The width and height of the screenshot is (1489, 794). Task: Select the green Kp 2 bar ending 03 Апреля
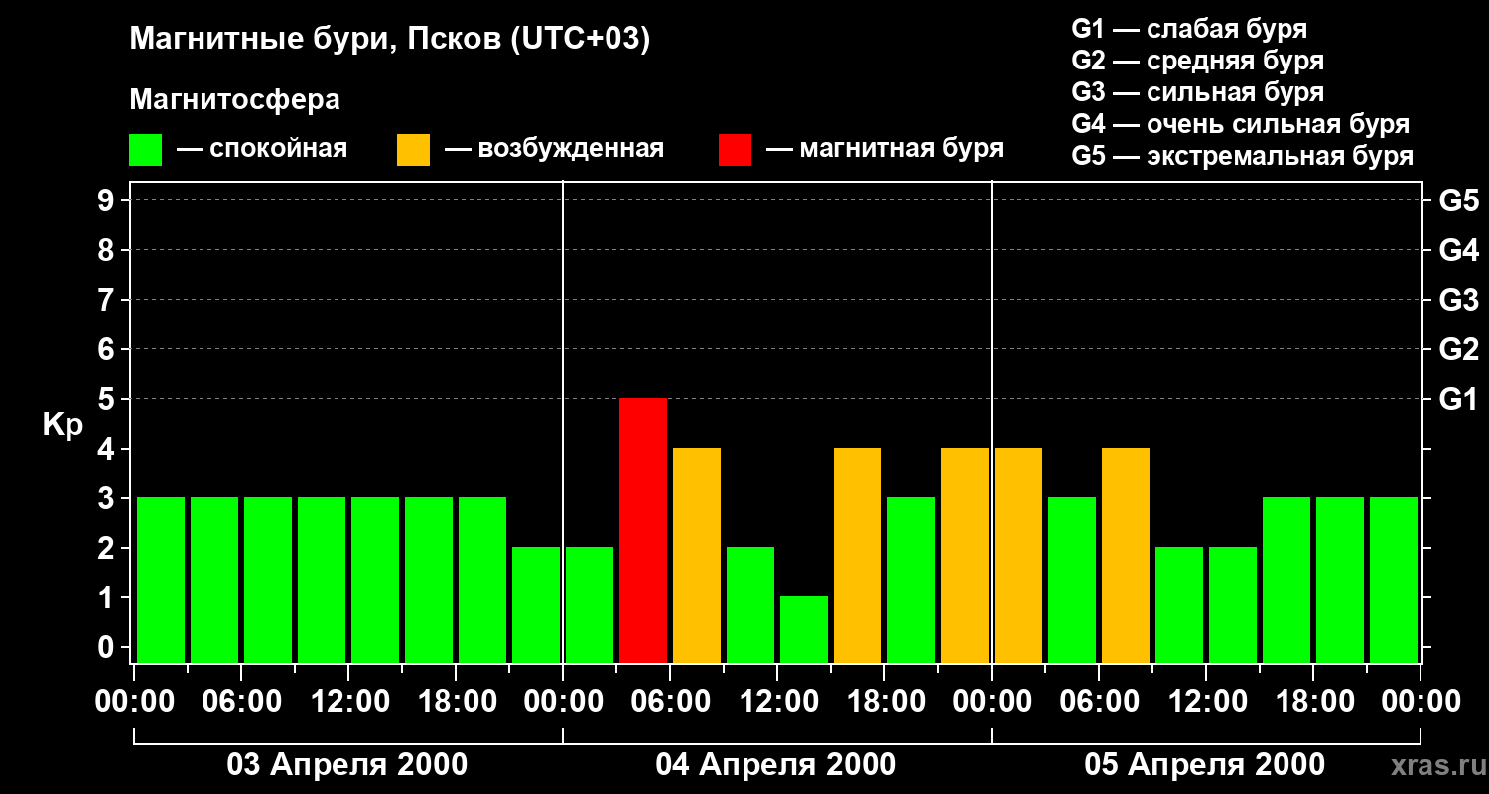536,604
